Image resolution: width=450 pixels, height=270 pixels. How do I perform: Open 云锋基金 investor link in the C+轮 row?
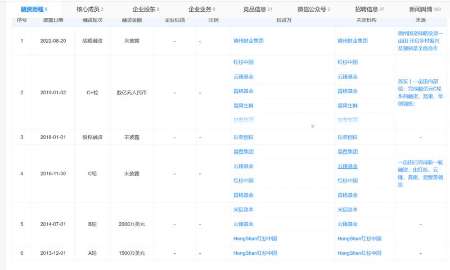point(244,76)
